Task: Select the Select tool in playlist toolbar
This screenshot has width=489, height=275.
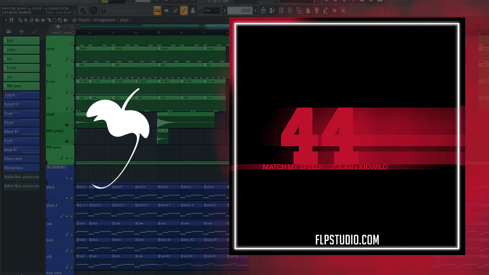Action: 55,20
